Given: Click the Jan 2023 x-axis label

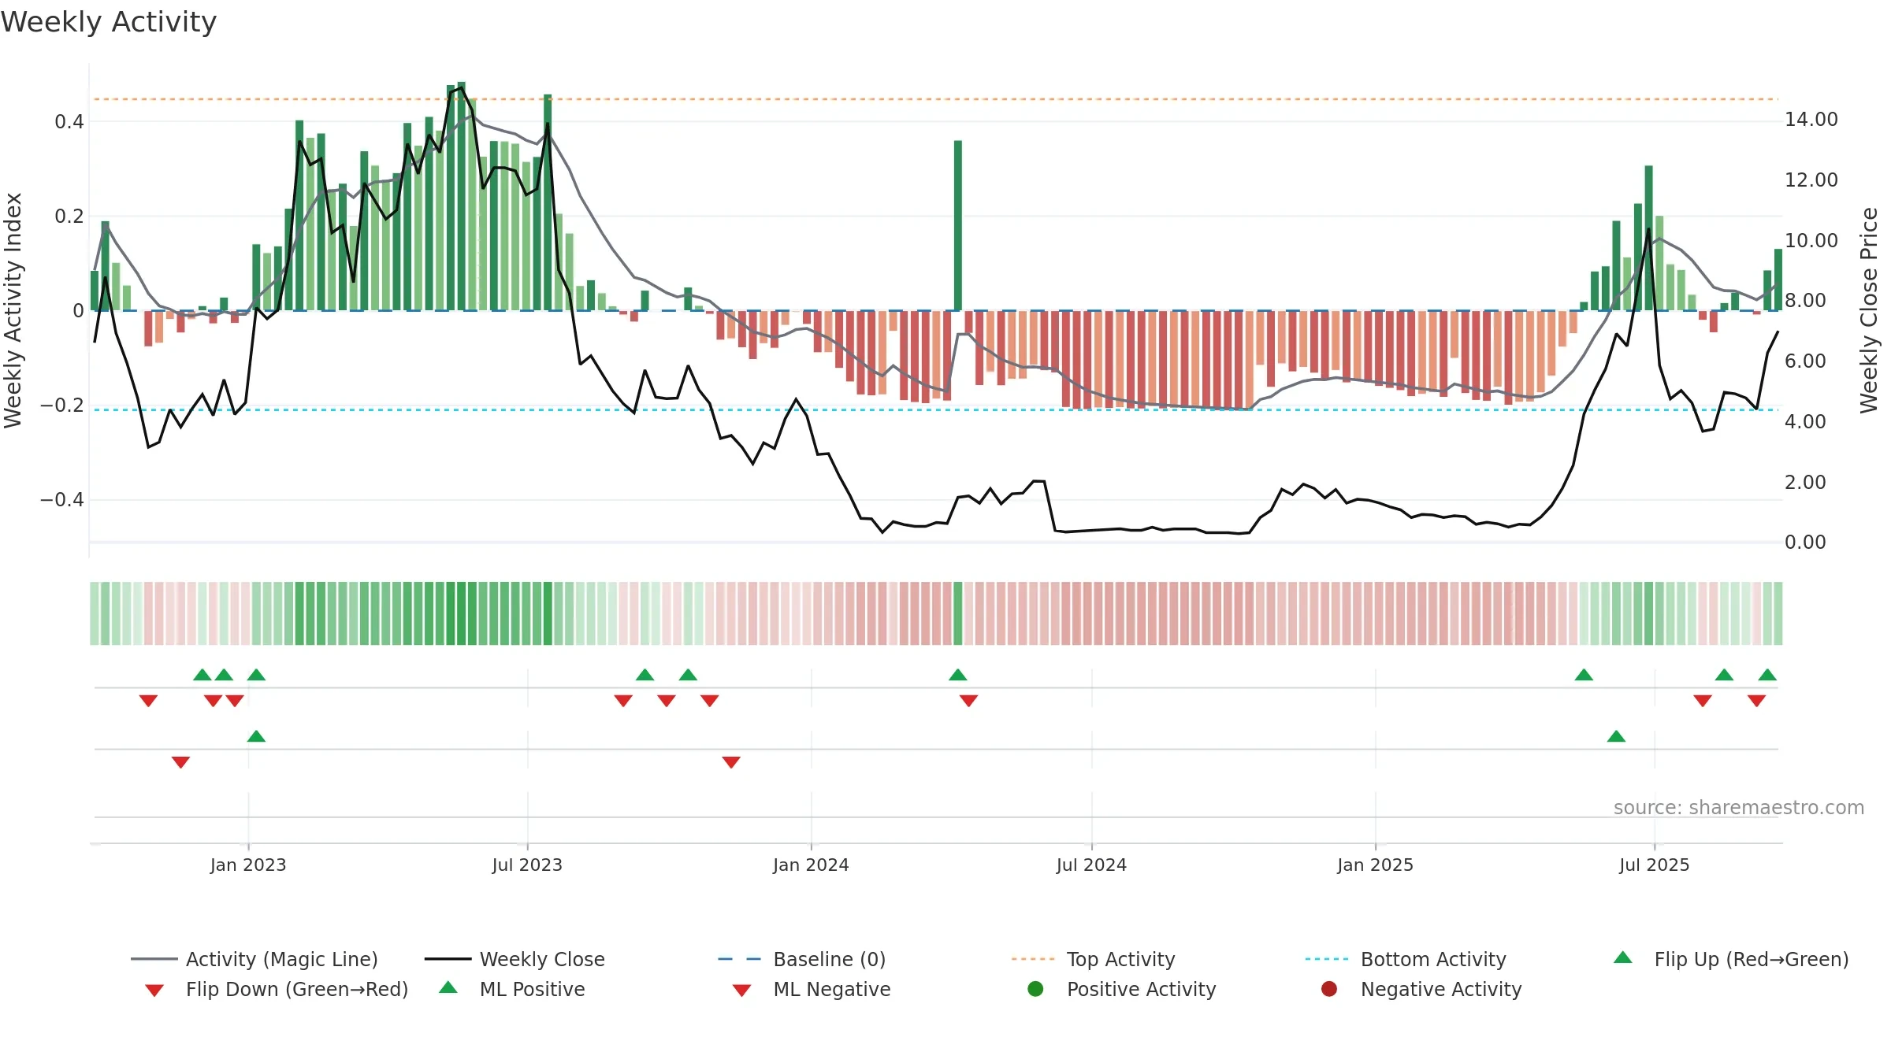Looking at the screenshot, I should pyautogui.click(x=248, y=865).
